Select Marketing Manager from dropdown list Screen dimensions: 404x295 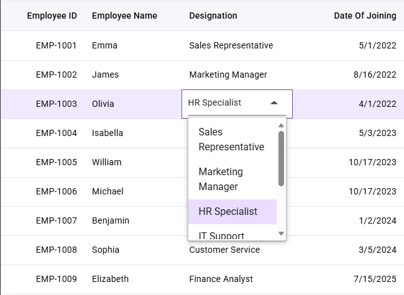(232, 179)
